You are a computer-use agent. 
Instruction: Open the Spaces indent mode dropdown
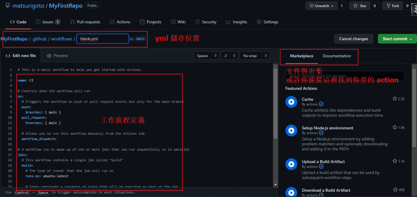tap(206, 56)
